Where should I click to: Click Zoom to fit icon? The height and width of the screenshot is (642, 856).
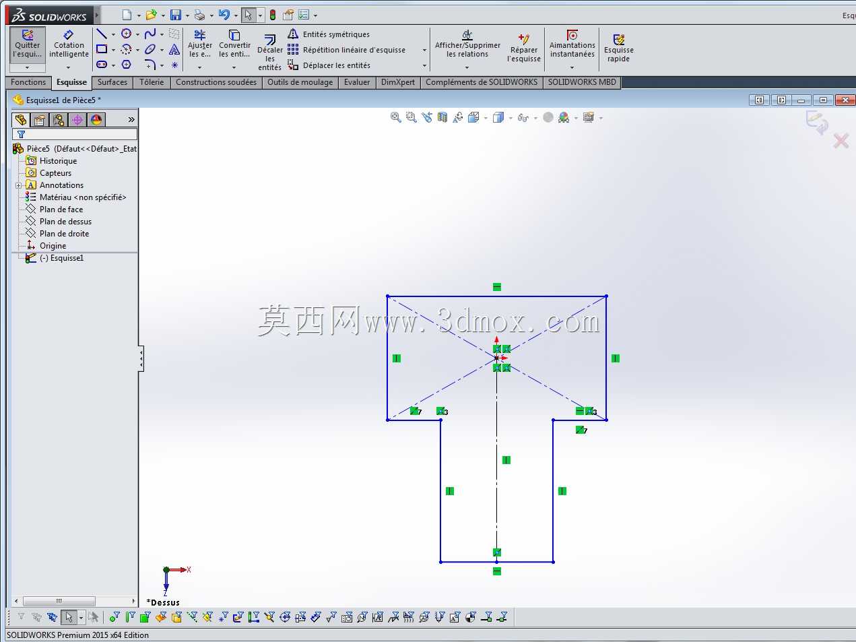[x=396, y=117]
